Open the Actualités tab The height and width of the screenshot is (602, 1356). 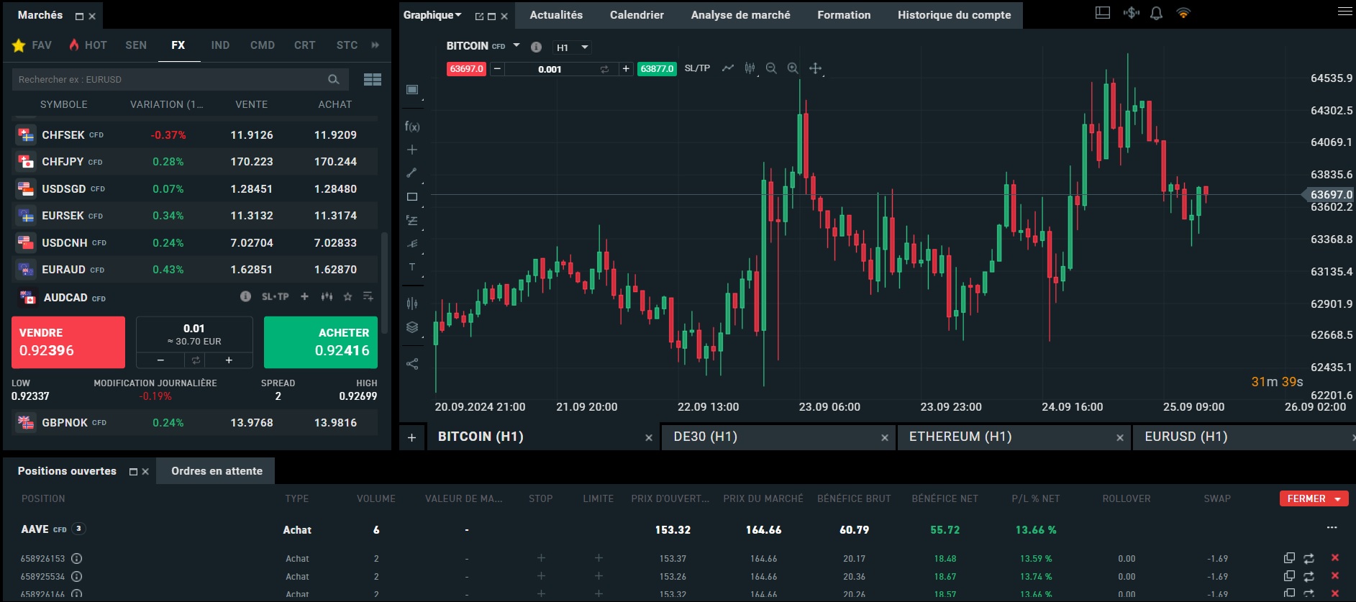556,14
